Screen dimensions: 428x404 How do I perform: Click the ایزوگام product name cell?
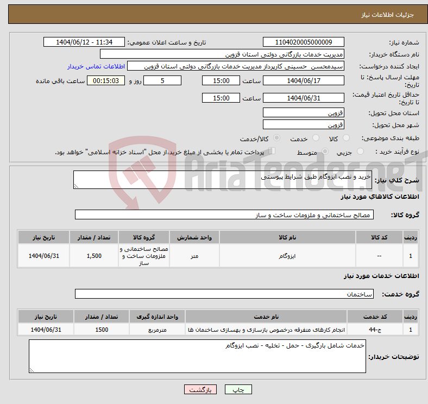[x=287, y=256]
